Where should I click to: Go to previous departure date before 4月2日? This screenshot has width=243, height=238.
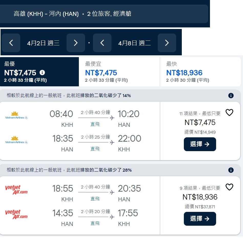(11, 43)
